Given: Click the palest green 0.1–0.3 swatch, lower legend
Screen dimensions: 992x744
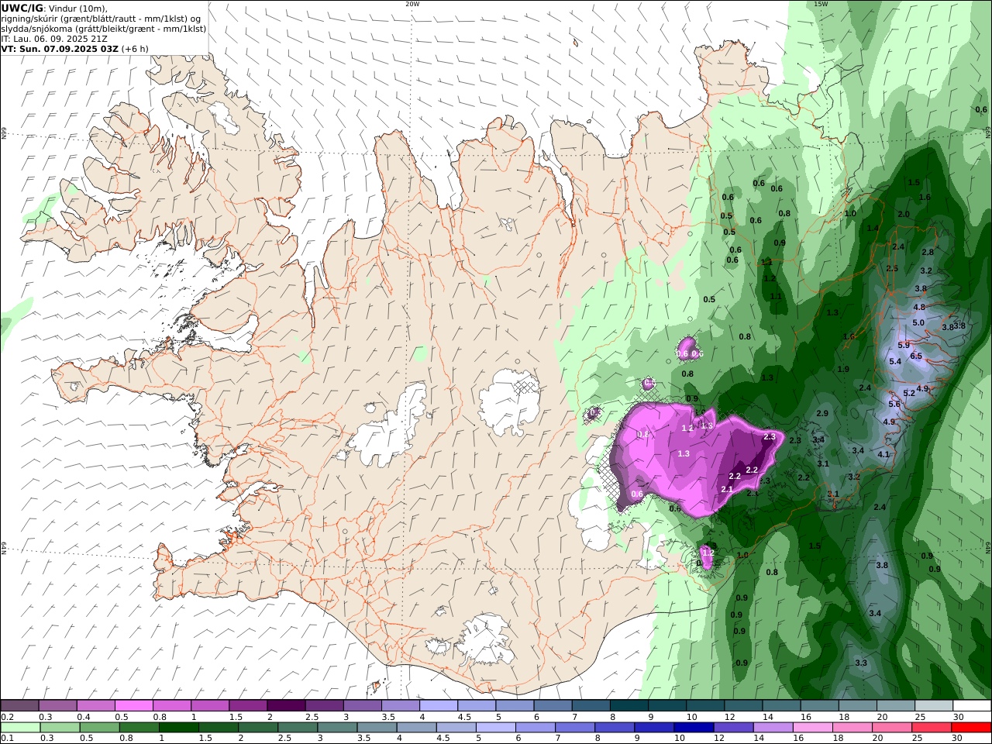Looking at the screenshot, I should 21,728.
